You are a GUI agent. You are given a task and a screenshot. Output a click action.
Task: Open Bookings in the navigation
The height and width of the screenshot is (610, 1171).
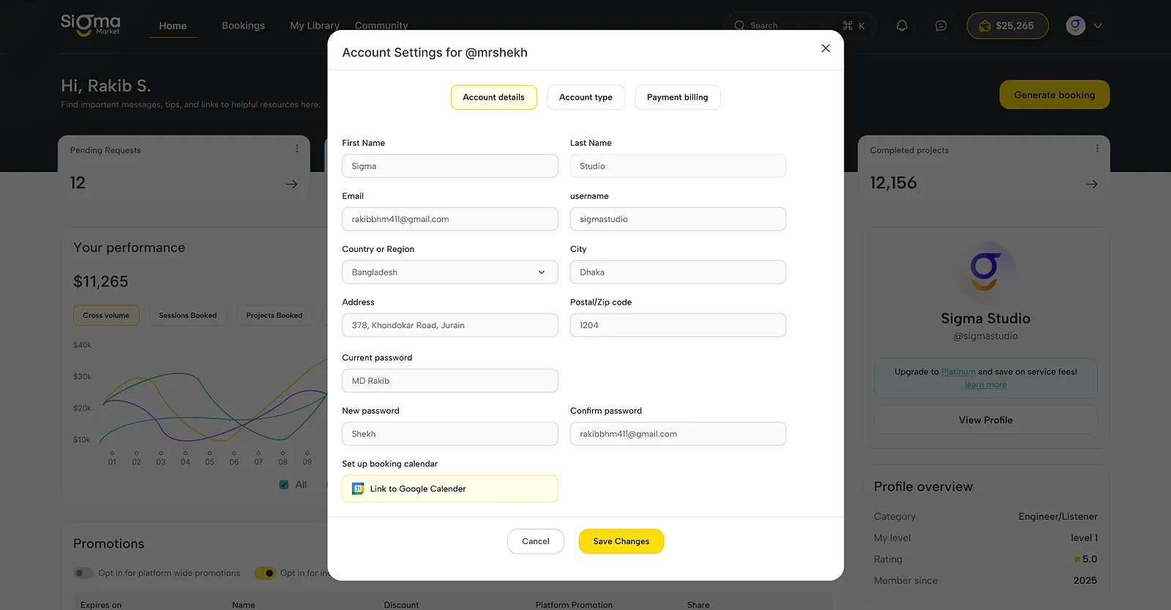coord(244,26)
